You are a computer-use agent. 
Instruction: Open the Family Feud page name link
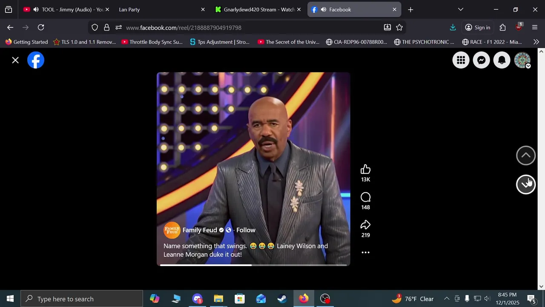tap(200, 230)
